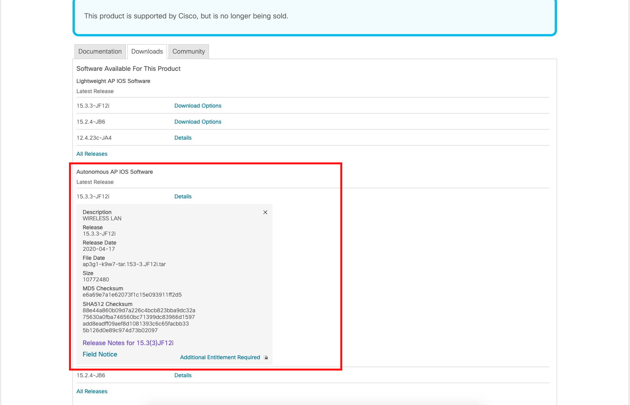Click the MD5 checksum value text

tap(132, 295)
